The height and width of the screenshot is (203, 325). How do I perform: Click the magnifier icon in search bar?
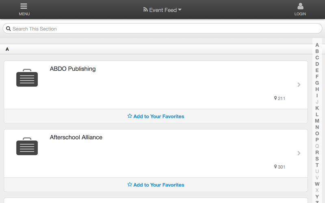tap(8, 28)
